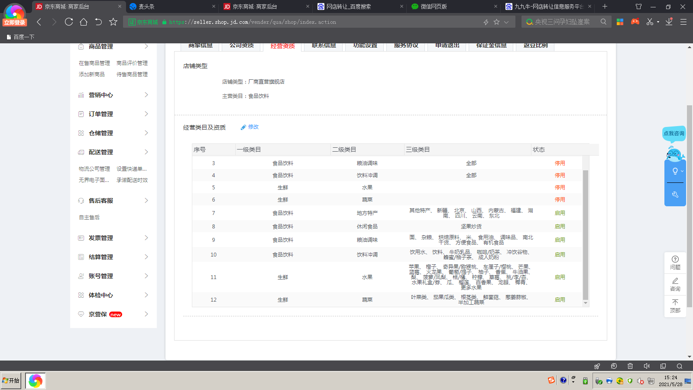
Task: Restore recently closed tab arrow icon
Action: pos(98,22)
